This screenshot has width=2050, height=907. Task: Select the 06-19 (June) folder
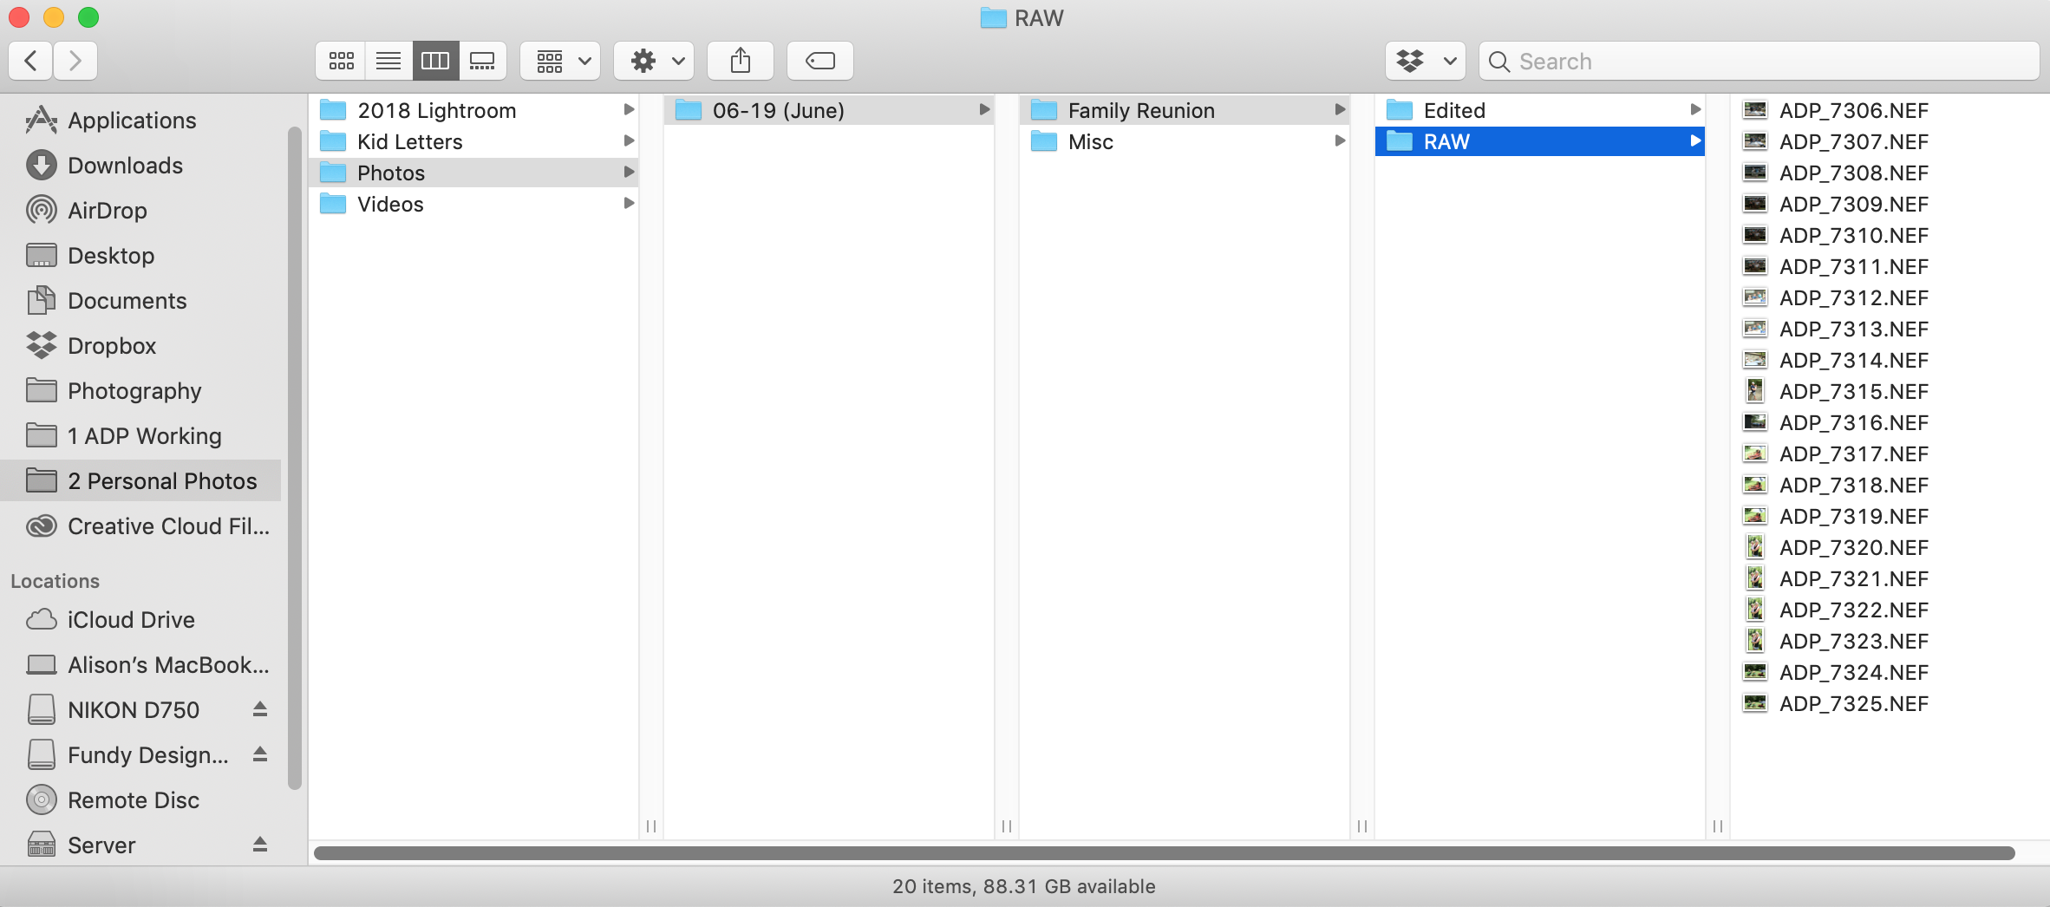point(829,110)
